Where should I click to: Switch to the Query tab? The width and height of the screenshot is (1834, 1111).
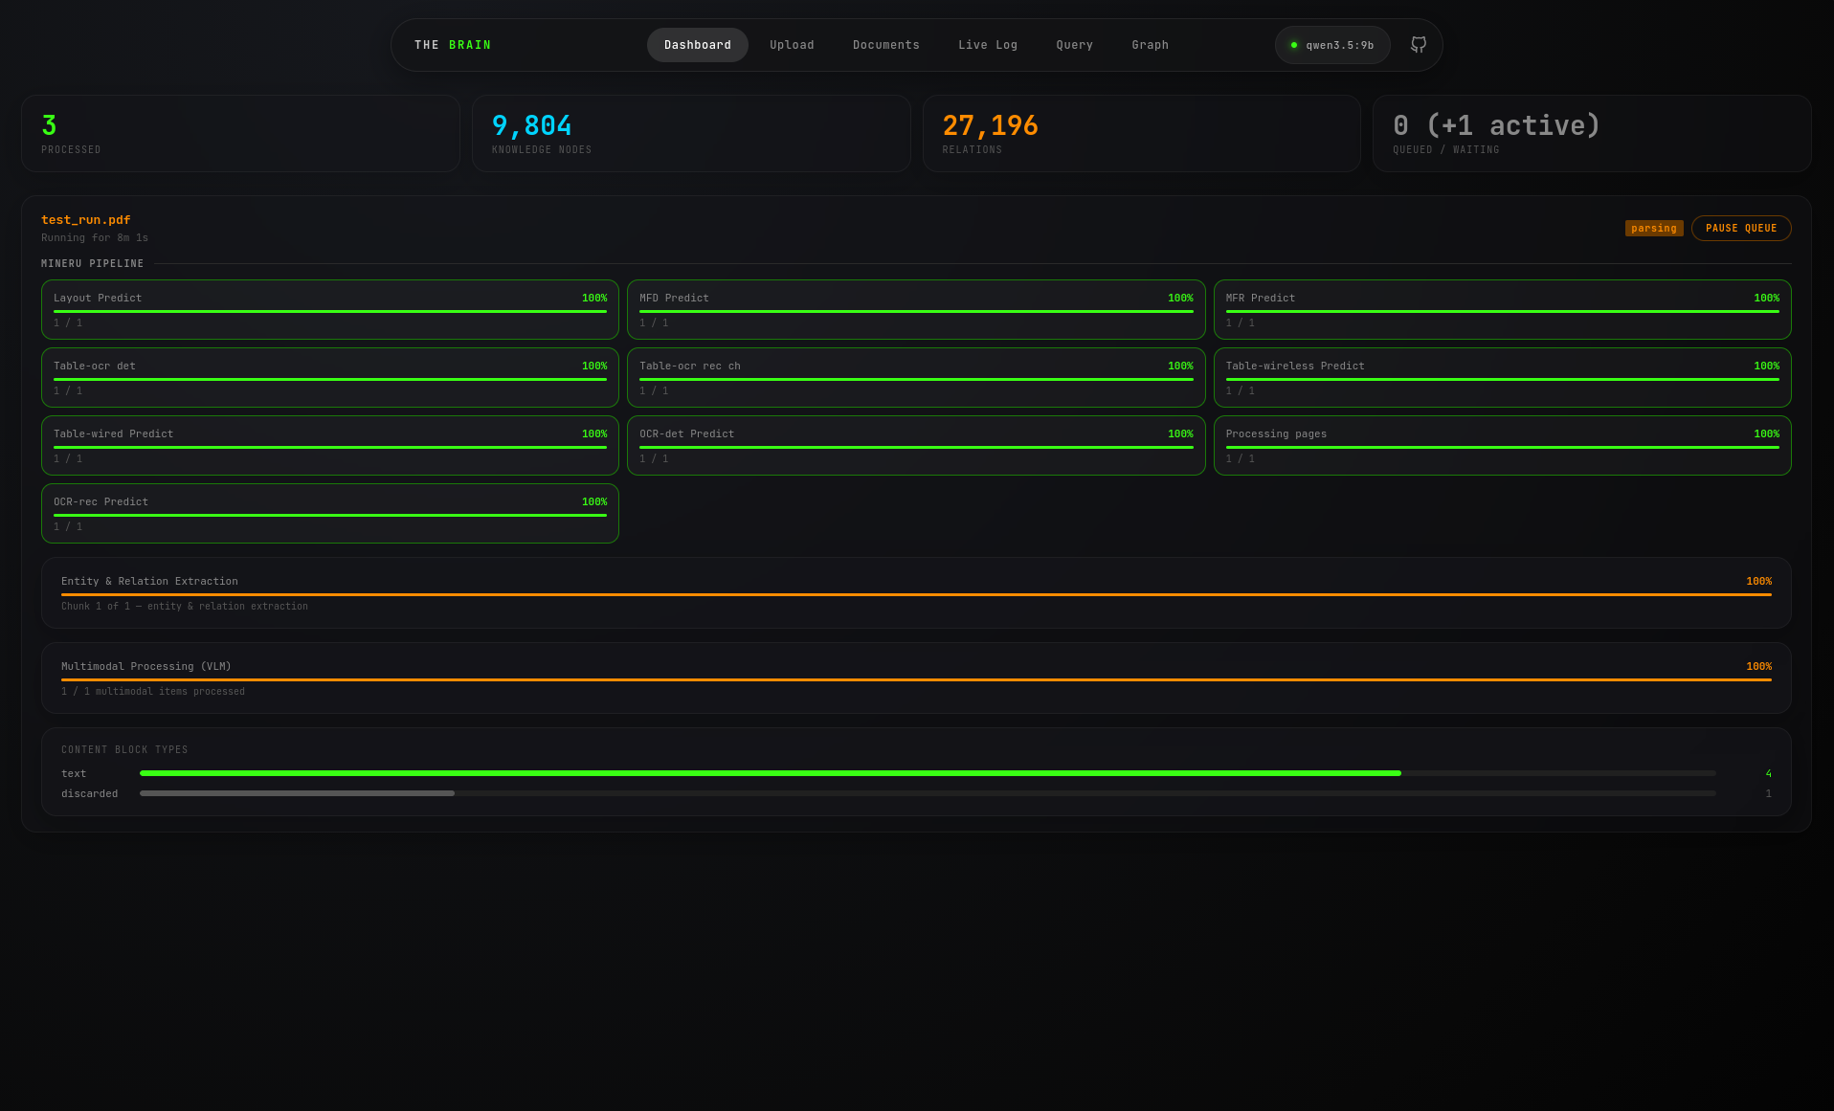tap(1074, 45)
